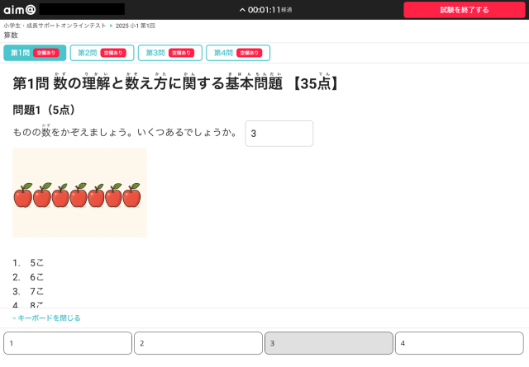
Task: Tap the on-screen keyboard key 2
Action: tap(198, 343)
